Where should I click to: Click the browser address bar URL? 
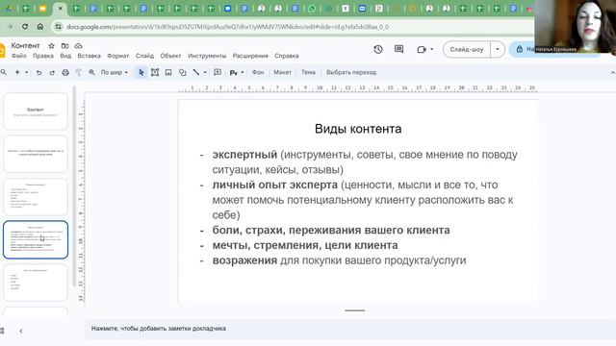227,27
